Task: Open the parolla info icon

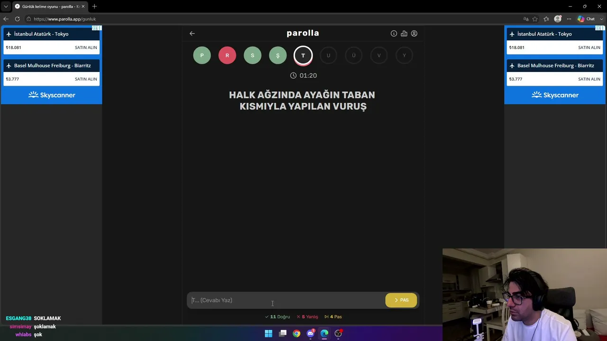Action: [x=394, y=34]
